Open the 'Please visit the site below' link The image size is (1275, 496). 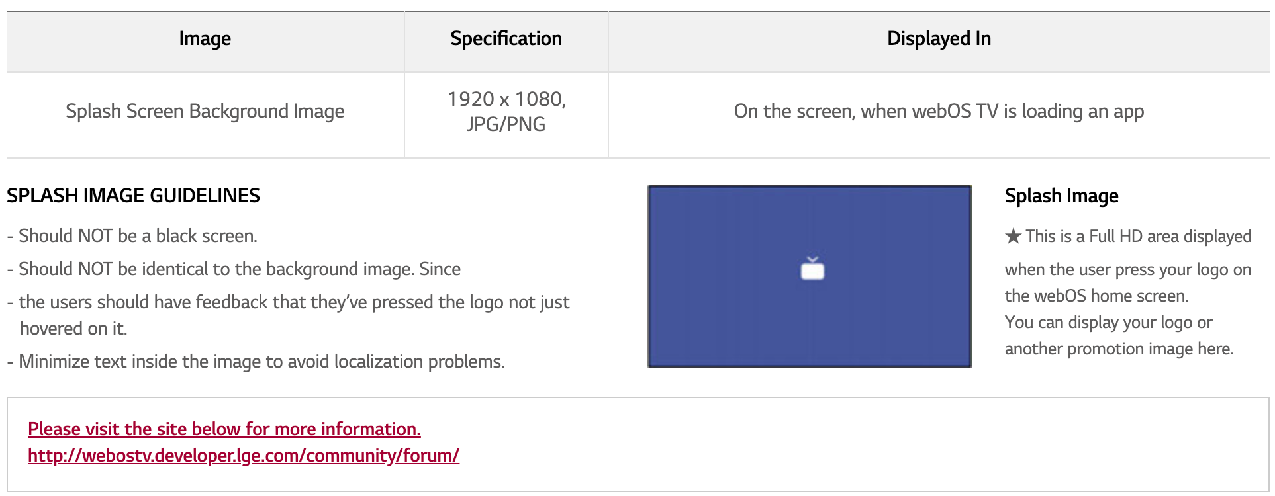[x=224, y=429]
